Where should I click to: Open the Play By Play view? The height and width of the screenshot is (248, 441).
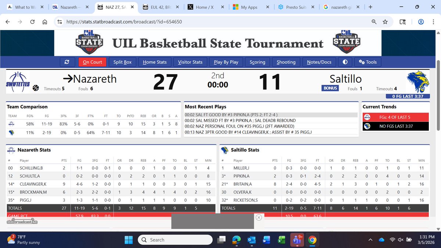point(226,62)
